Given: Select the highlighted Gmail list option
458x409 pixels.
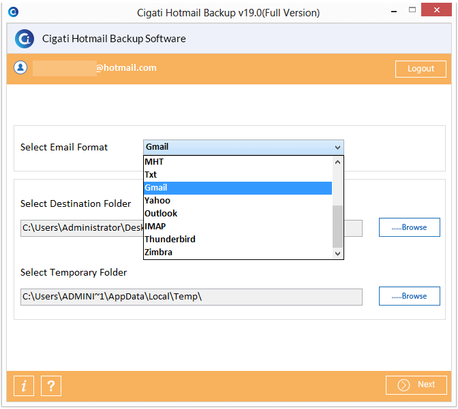Looking at the screenshot, I should tap(238, 188).
